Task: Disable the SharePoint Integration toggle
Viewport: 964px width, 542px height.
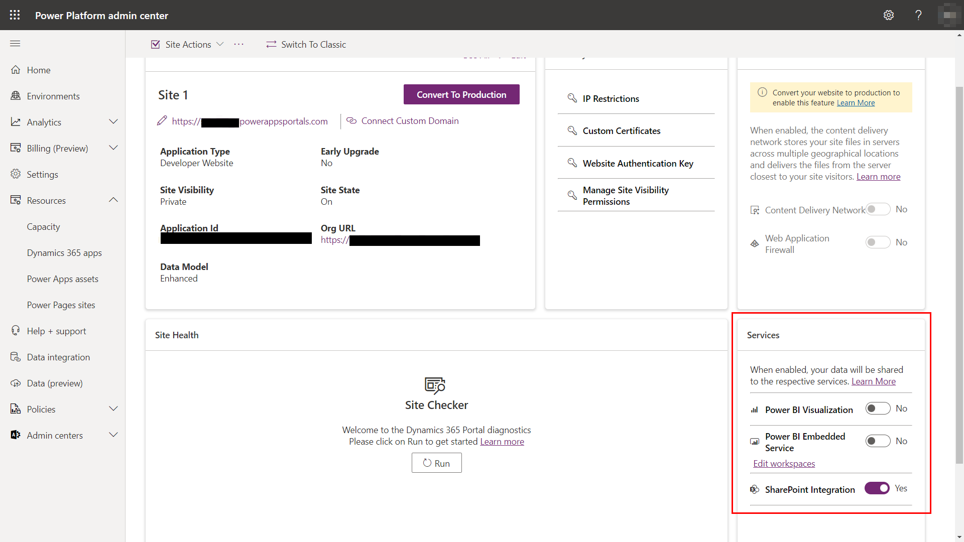Action: coord(876,488)
